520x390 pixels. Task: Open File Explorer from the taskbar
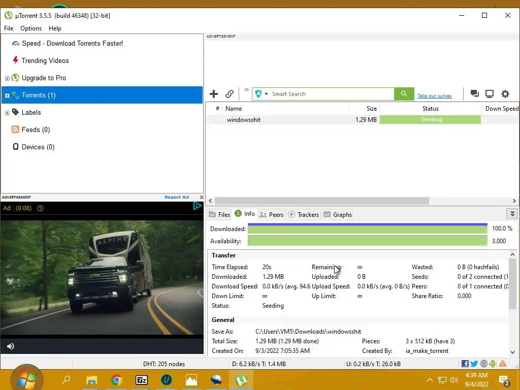tap(91, 380)
